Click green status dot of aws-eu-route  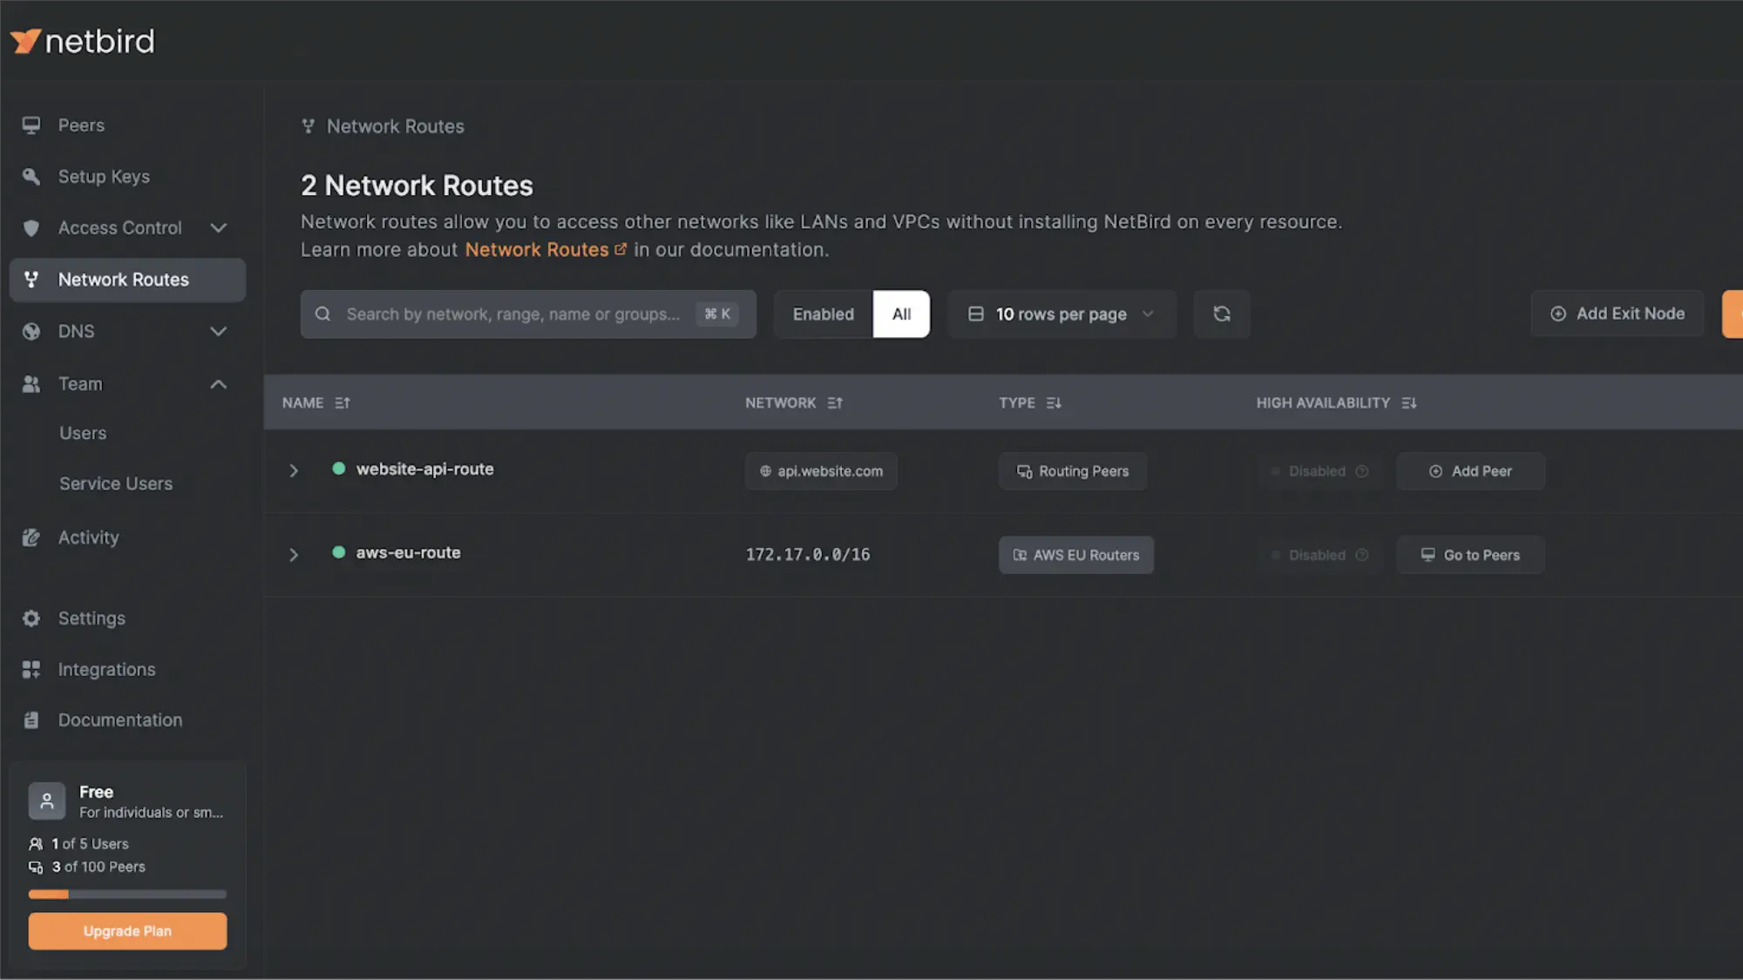click(x=339, y=552)
